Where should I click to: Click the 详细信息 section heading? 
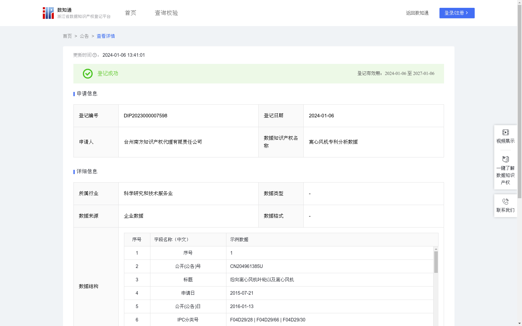[x=87, y=172]
